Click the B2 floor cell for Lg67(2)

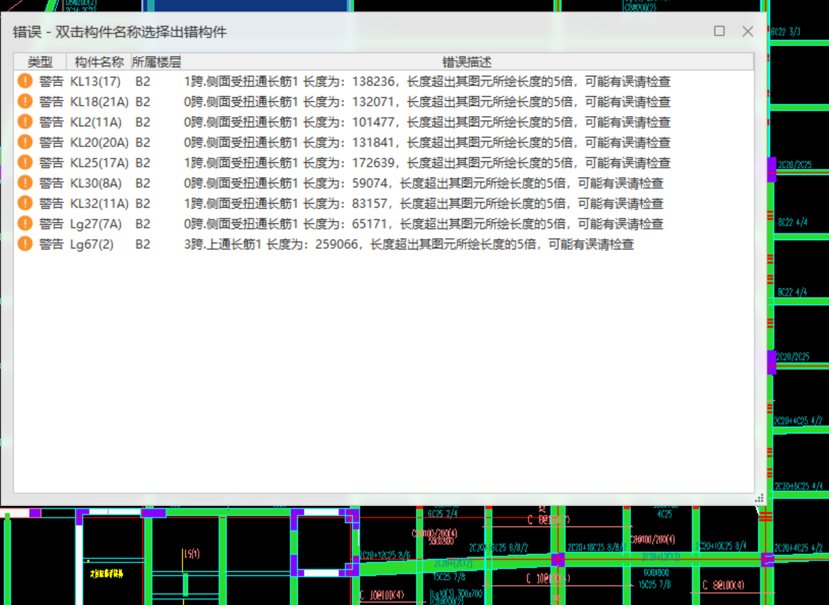pos(142,244)
